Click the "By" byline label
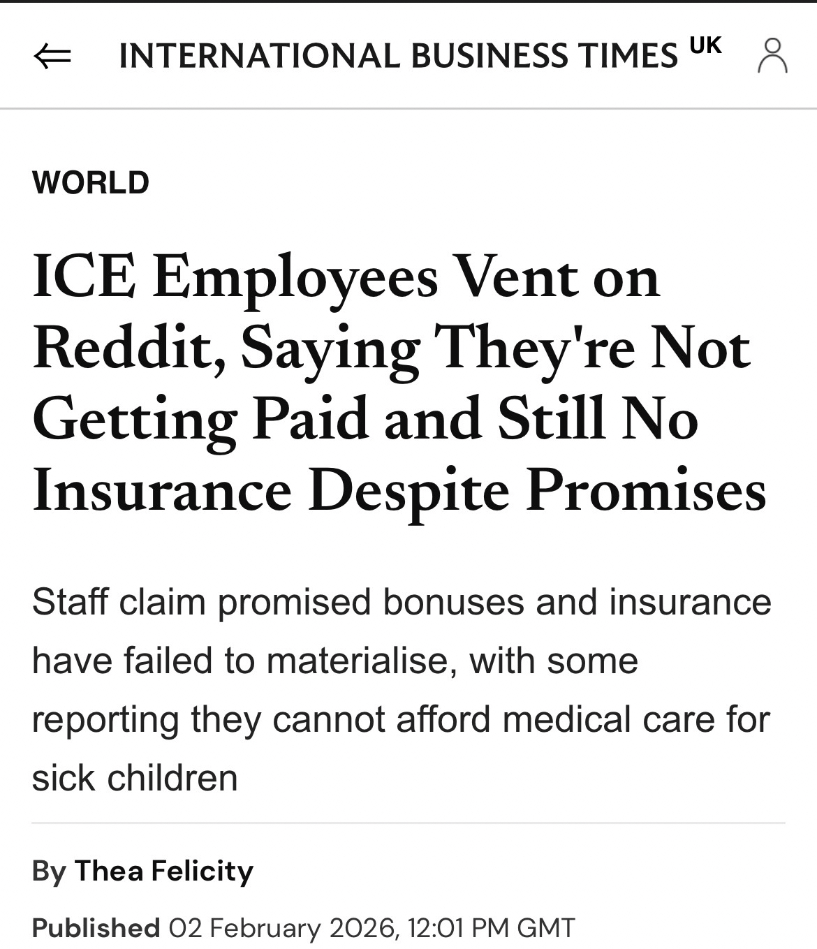 [49, 871]
